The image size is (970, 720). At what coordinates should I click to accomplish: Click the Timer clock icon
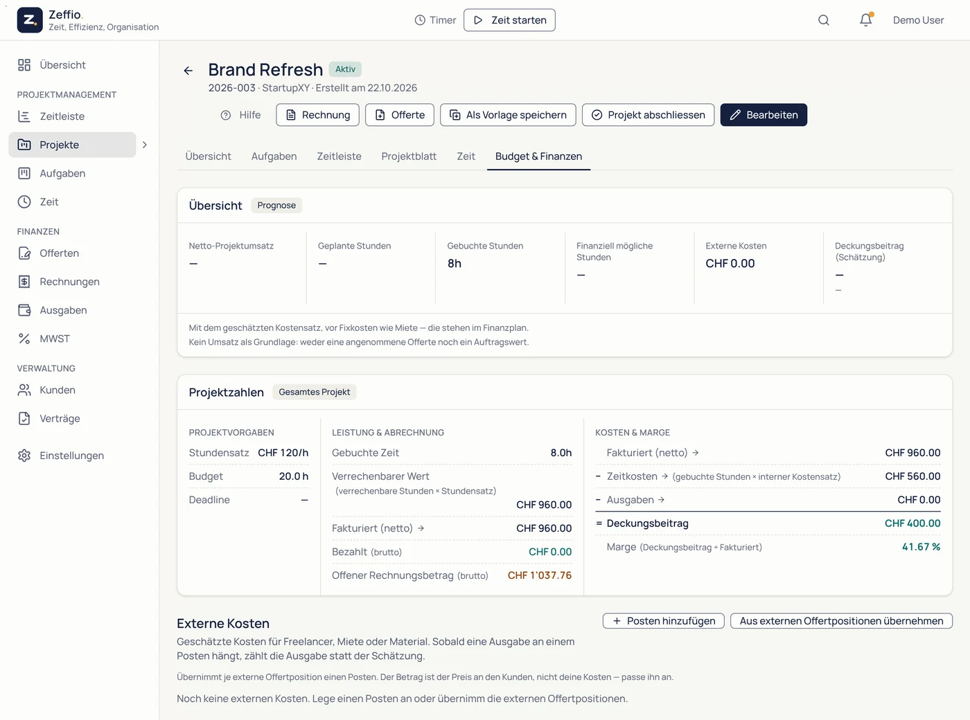tap(420, 20)
